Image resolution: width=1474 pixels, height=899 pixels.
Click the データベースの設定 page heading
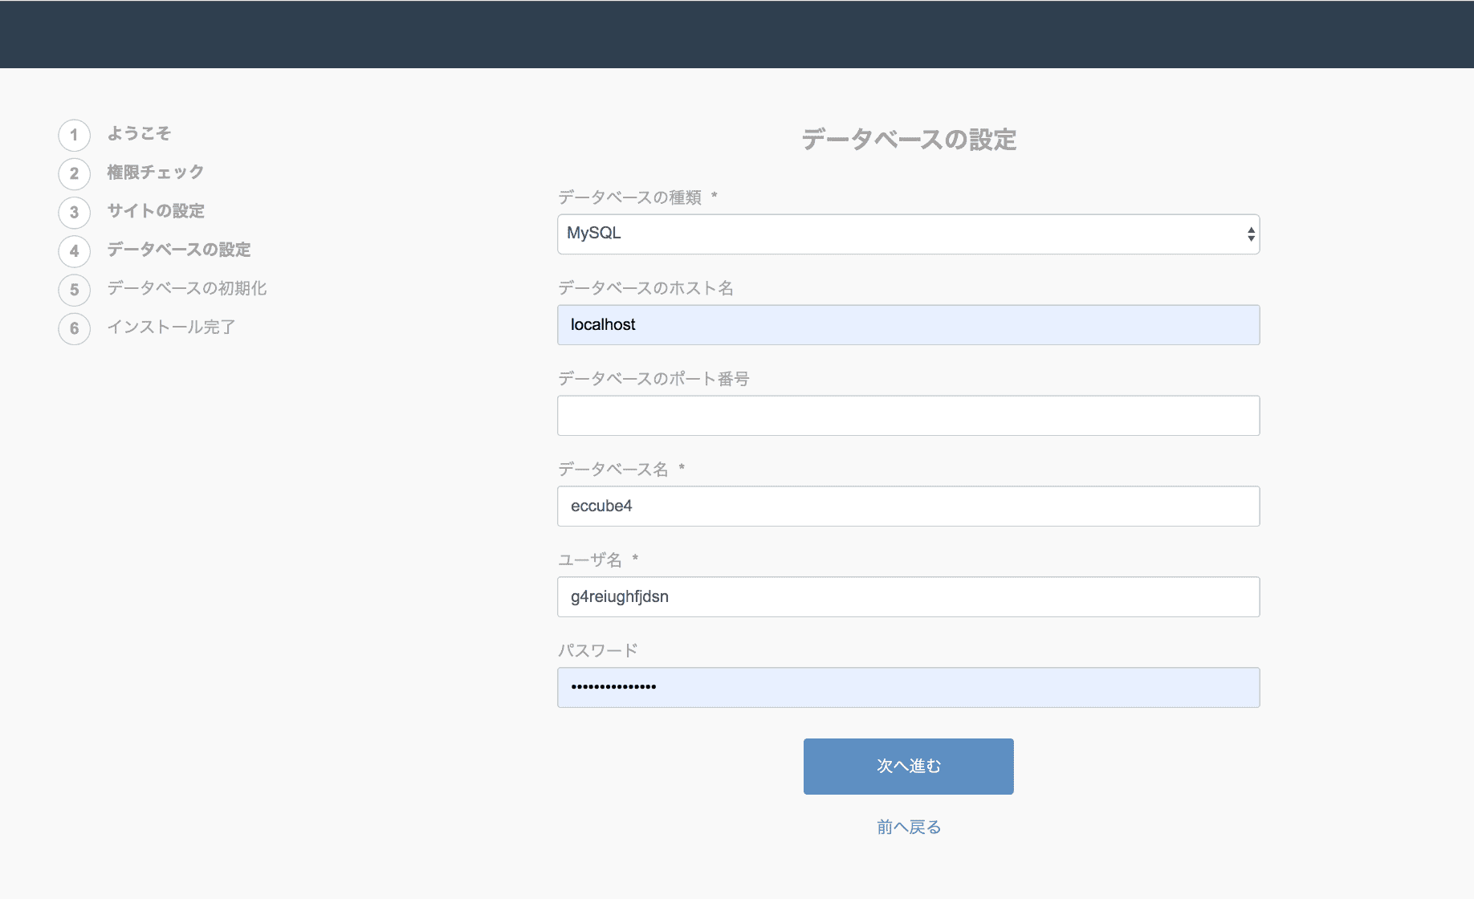pyautogui.click(x=909, y=140)
